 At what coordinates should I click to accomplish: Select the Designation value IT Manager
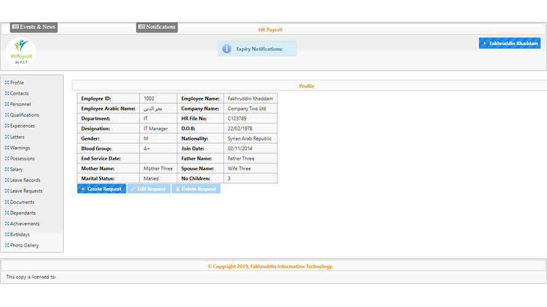click(x=155, y=128)
